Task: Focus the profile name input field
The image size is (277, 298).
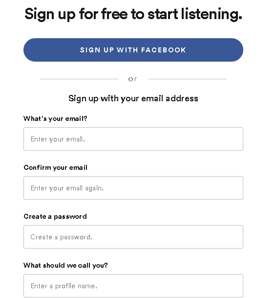Action: click(133, 286)
